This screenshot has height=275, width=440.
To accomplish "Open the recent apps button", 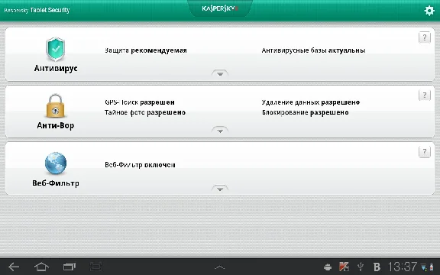I will 70,267.
